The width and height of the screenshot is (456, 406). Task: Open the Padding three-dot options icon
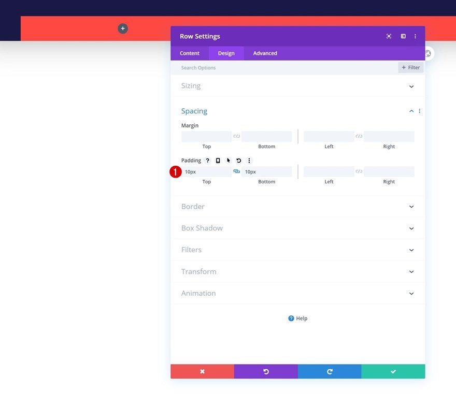249,160
